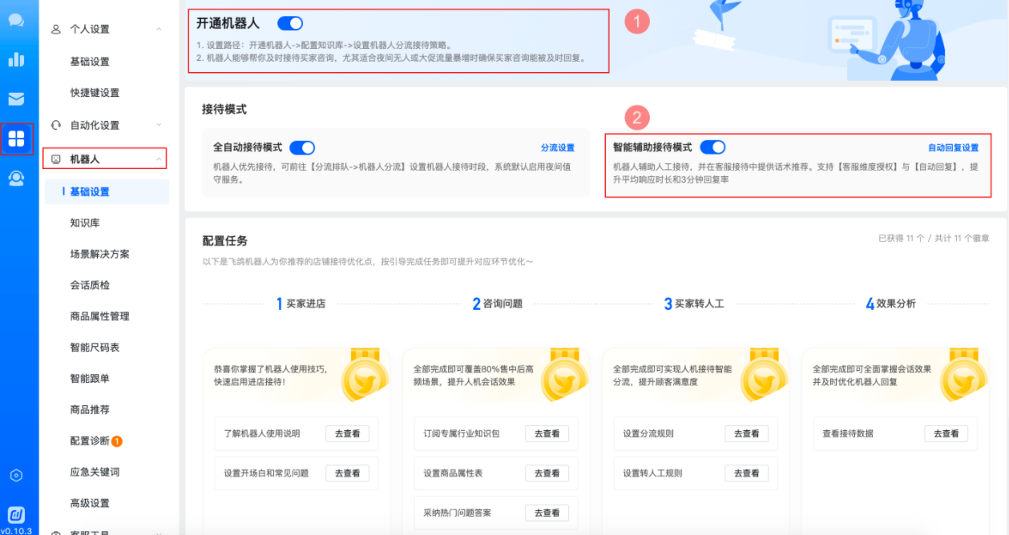Open the chat messages icon in sidebar
Viewport: 1009px width, 535px height.
pos(16,20)
